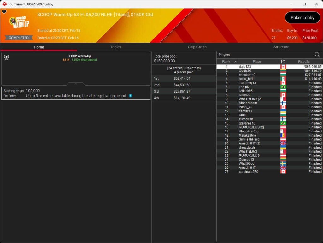The image size is (323, 243).
Task: Select the 1st place payout row
Action: pos(184,78)
